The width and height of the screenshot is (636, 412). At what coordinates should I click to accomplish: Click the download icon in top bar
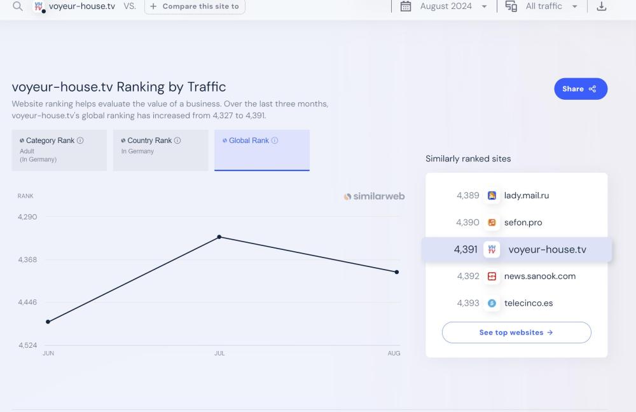pyautogui.click(x=601, y=6)
